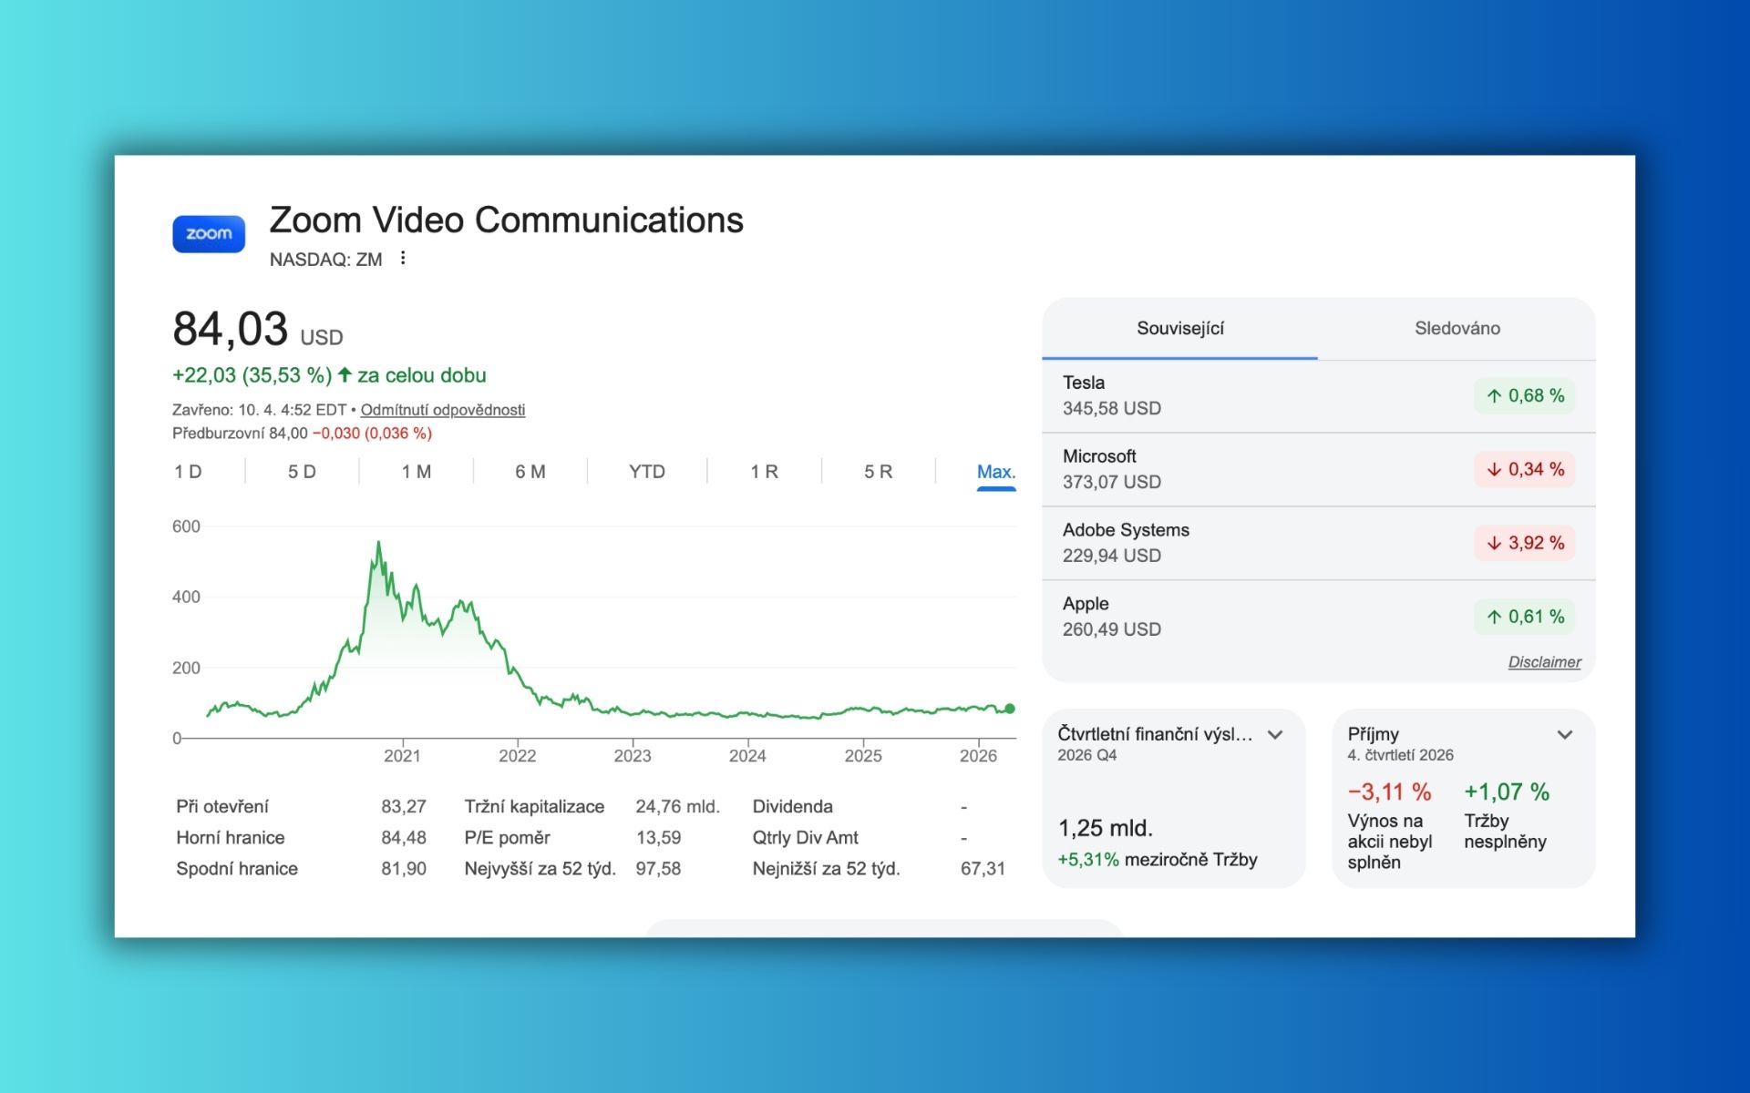
Task: Open the Odmítnutí odpovědnosti link
Action: (x=442, y=410)
